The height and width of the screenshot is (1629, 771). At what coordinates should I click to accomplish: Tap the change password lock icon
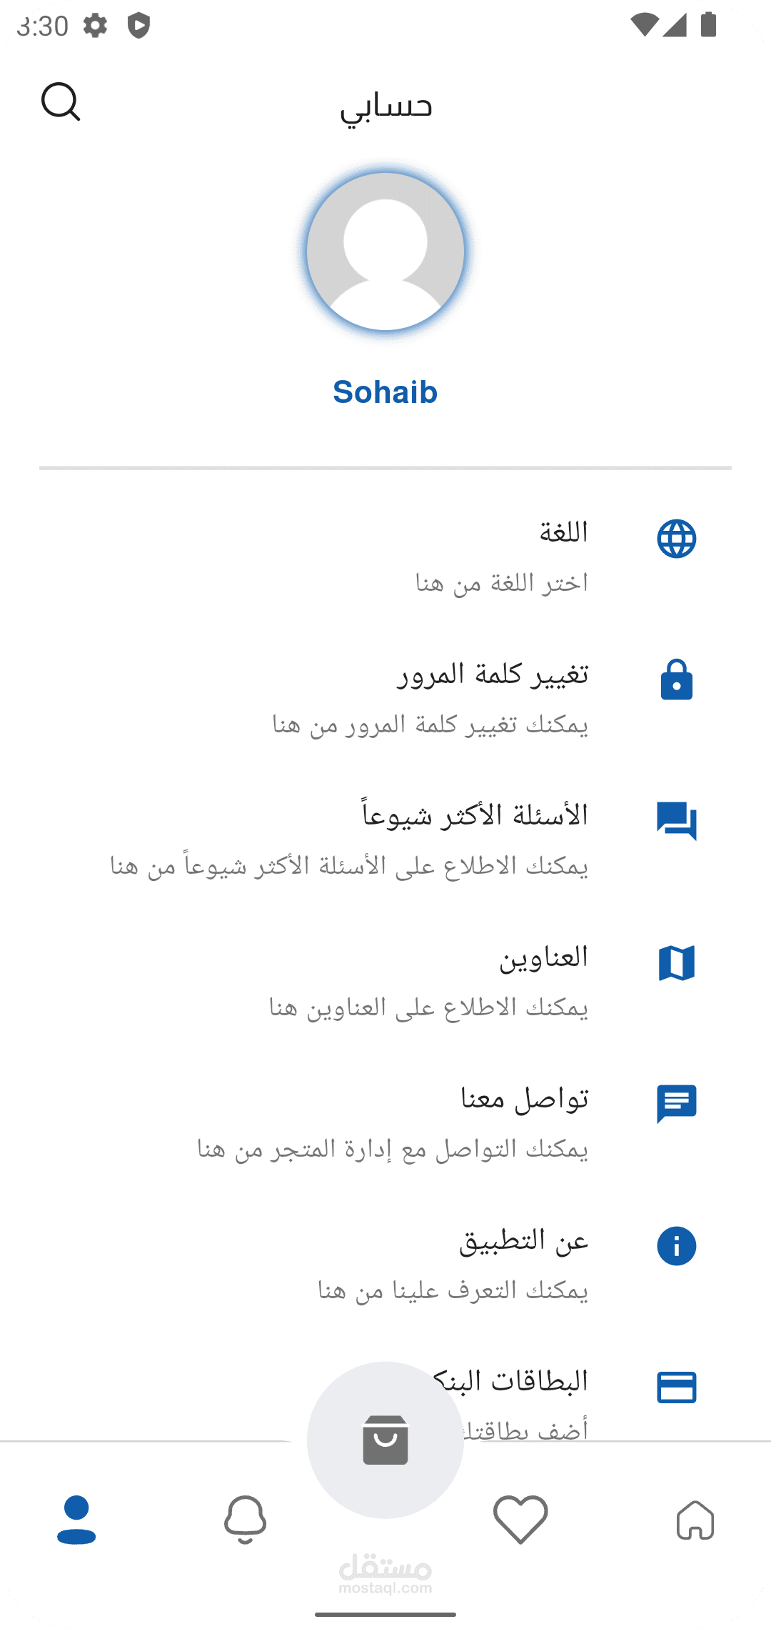coord(676,679)
